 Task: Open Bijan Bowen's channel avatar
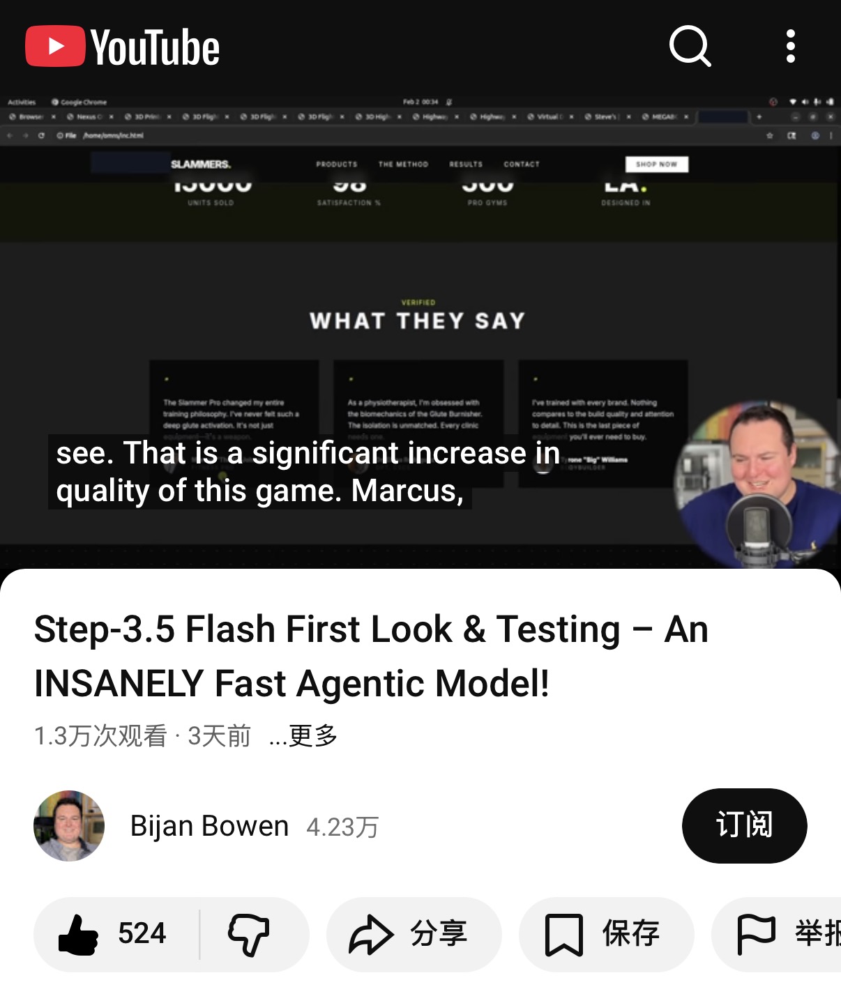click(69, 825)
